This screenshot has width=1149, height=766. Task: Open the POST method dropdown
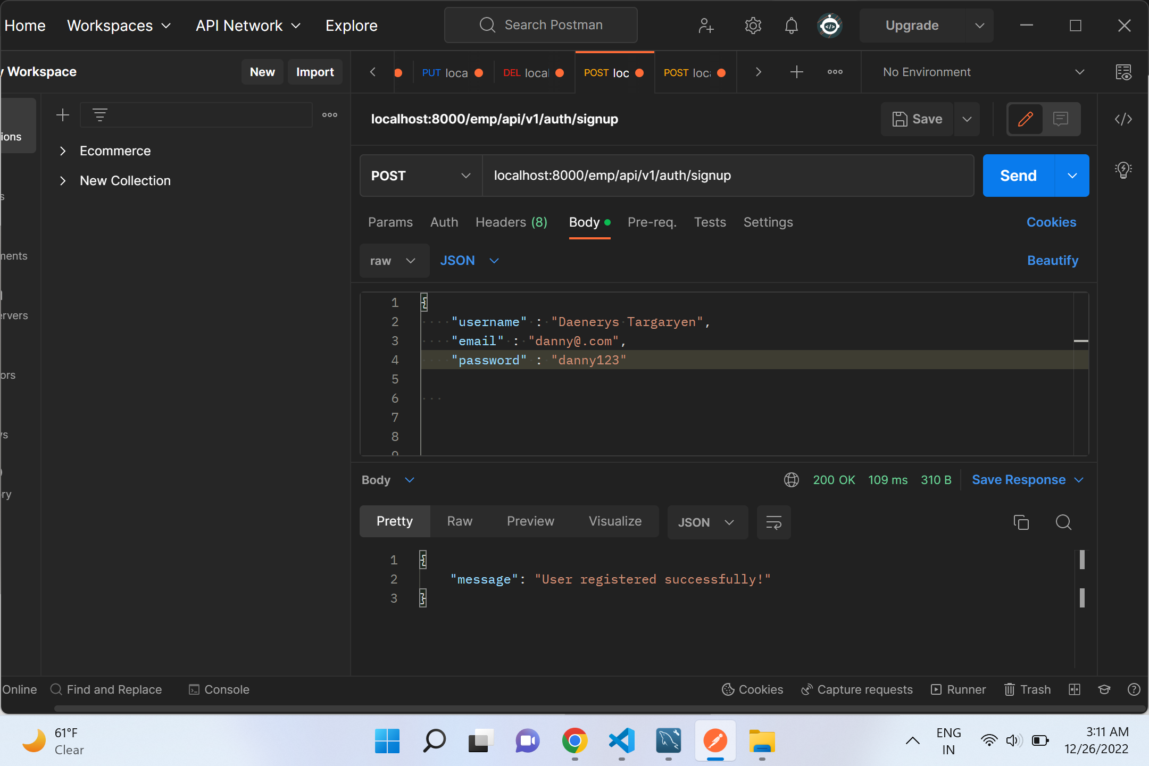tap(420, 176)
